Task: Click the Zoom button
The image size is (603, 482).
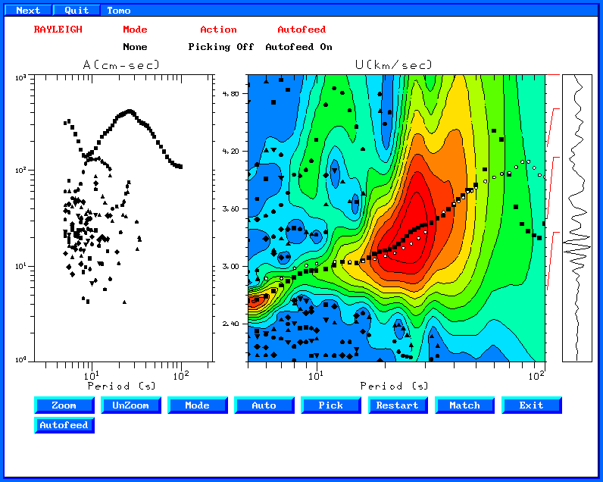Action: tap(64, 405)
